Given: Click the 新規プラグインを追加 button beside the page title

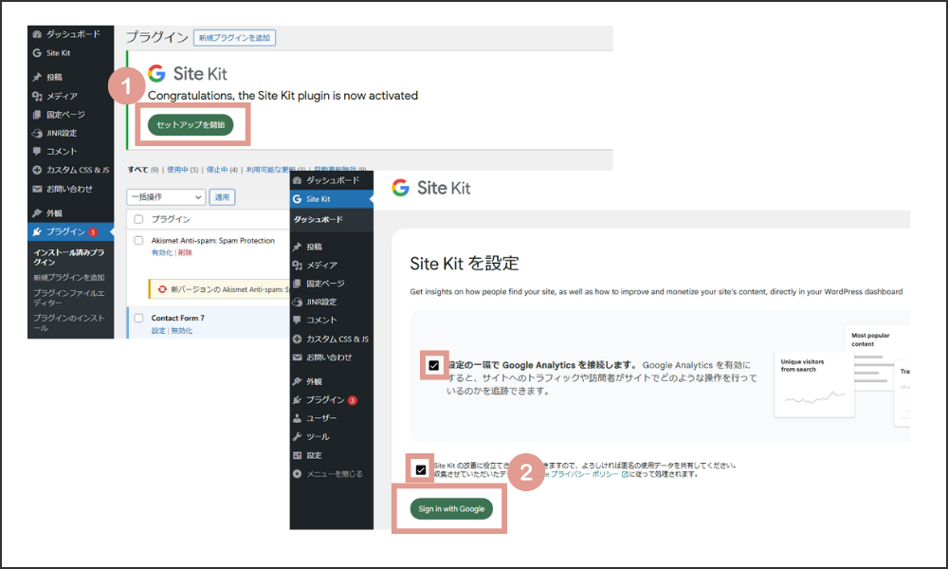Looking at the screenshot, I should point(234,38).
